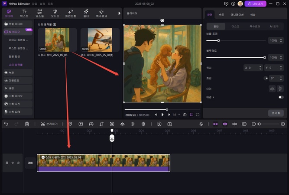
Task: Switch to the Animation tab in properties panel
Action: pos(237,15)
